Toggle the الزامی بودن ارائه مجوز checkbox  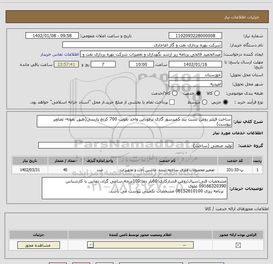tap(238, 245)
